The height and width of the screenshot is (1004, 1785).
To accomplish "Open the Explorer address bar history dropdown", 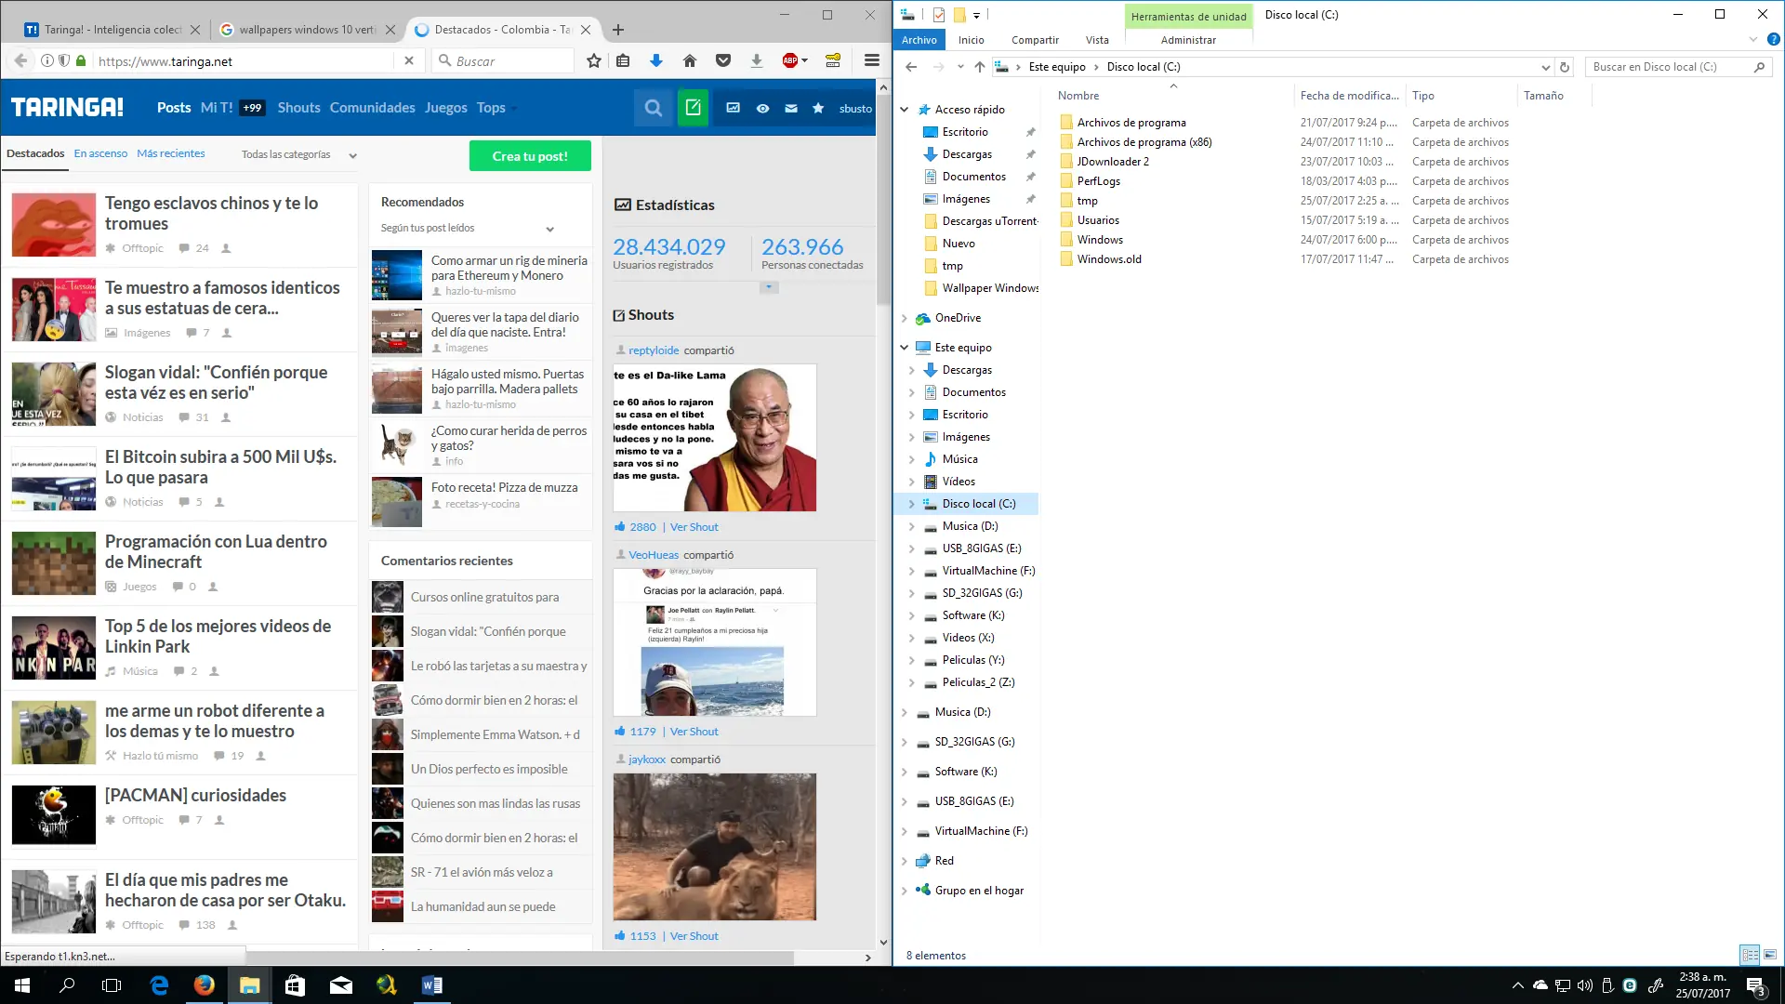I will [x=1545, y=67].
